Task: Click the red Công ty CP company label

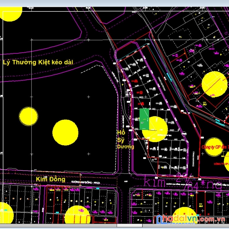Action: 215,147
